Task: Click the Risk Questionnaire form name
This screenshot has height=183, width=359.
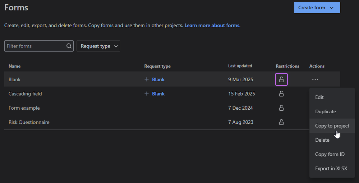Action: (x=29, y=122)
